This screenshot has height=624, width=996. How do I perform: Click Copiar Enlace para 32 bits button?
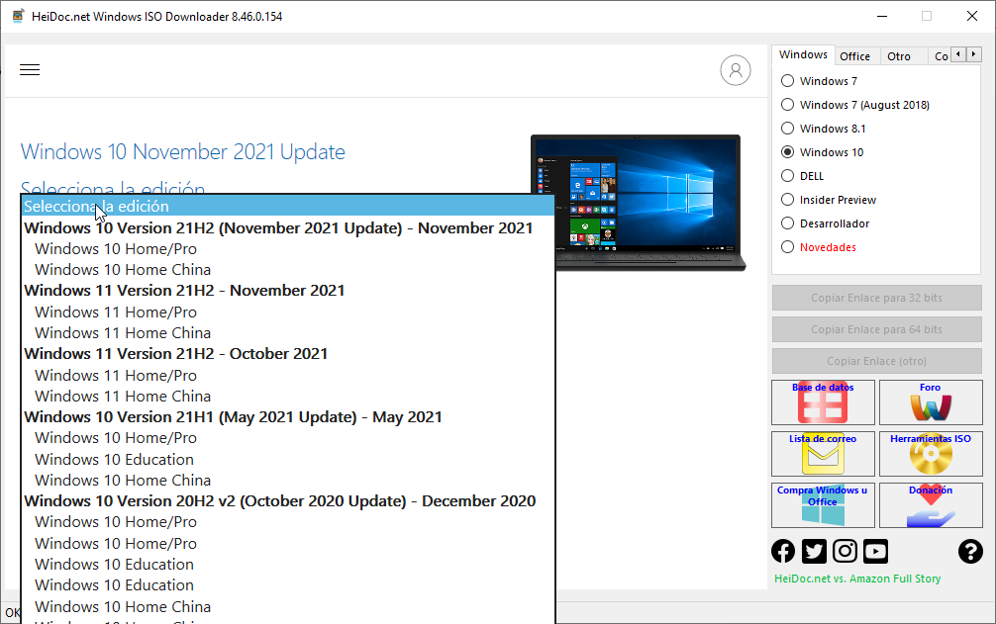876,298
